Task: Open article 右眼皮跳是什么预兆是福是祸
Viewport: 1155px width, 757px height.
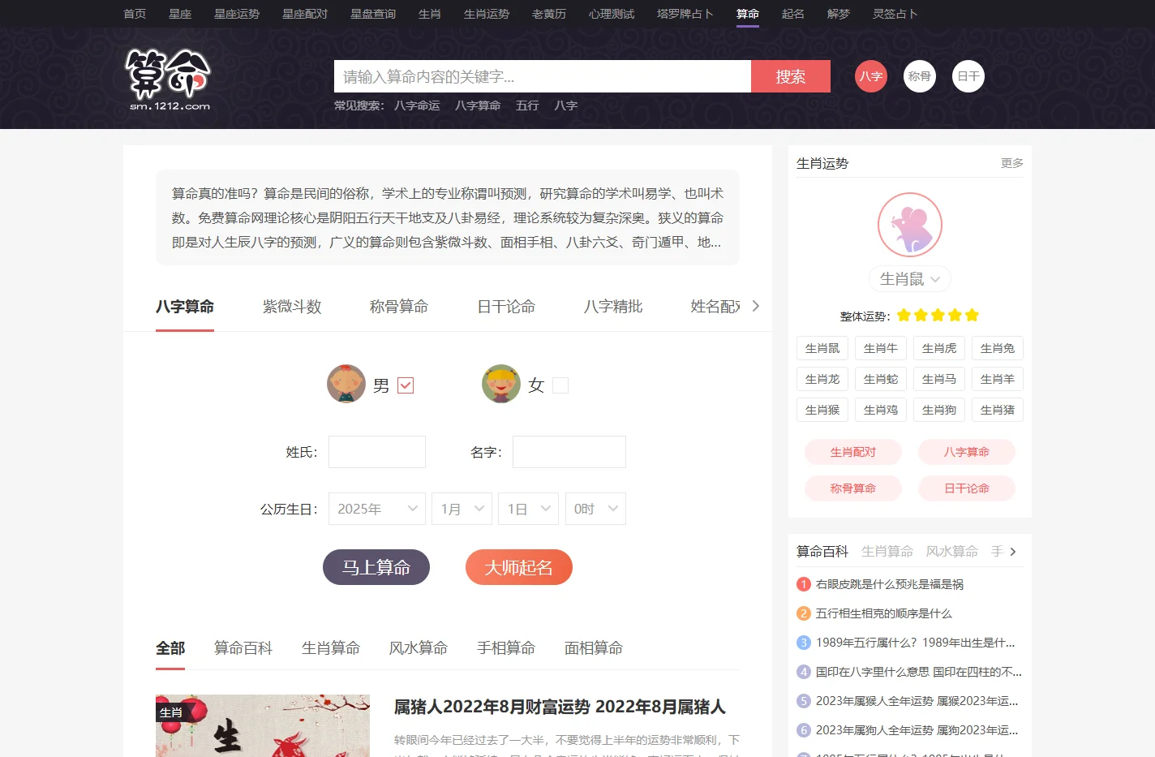Action: point(890,584)
